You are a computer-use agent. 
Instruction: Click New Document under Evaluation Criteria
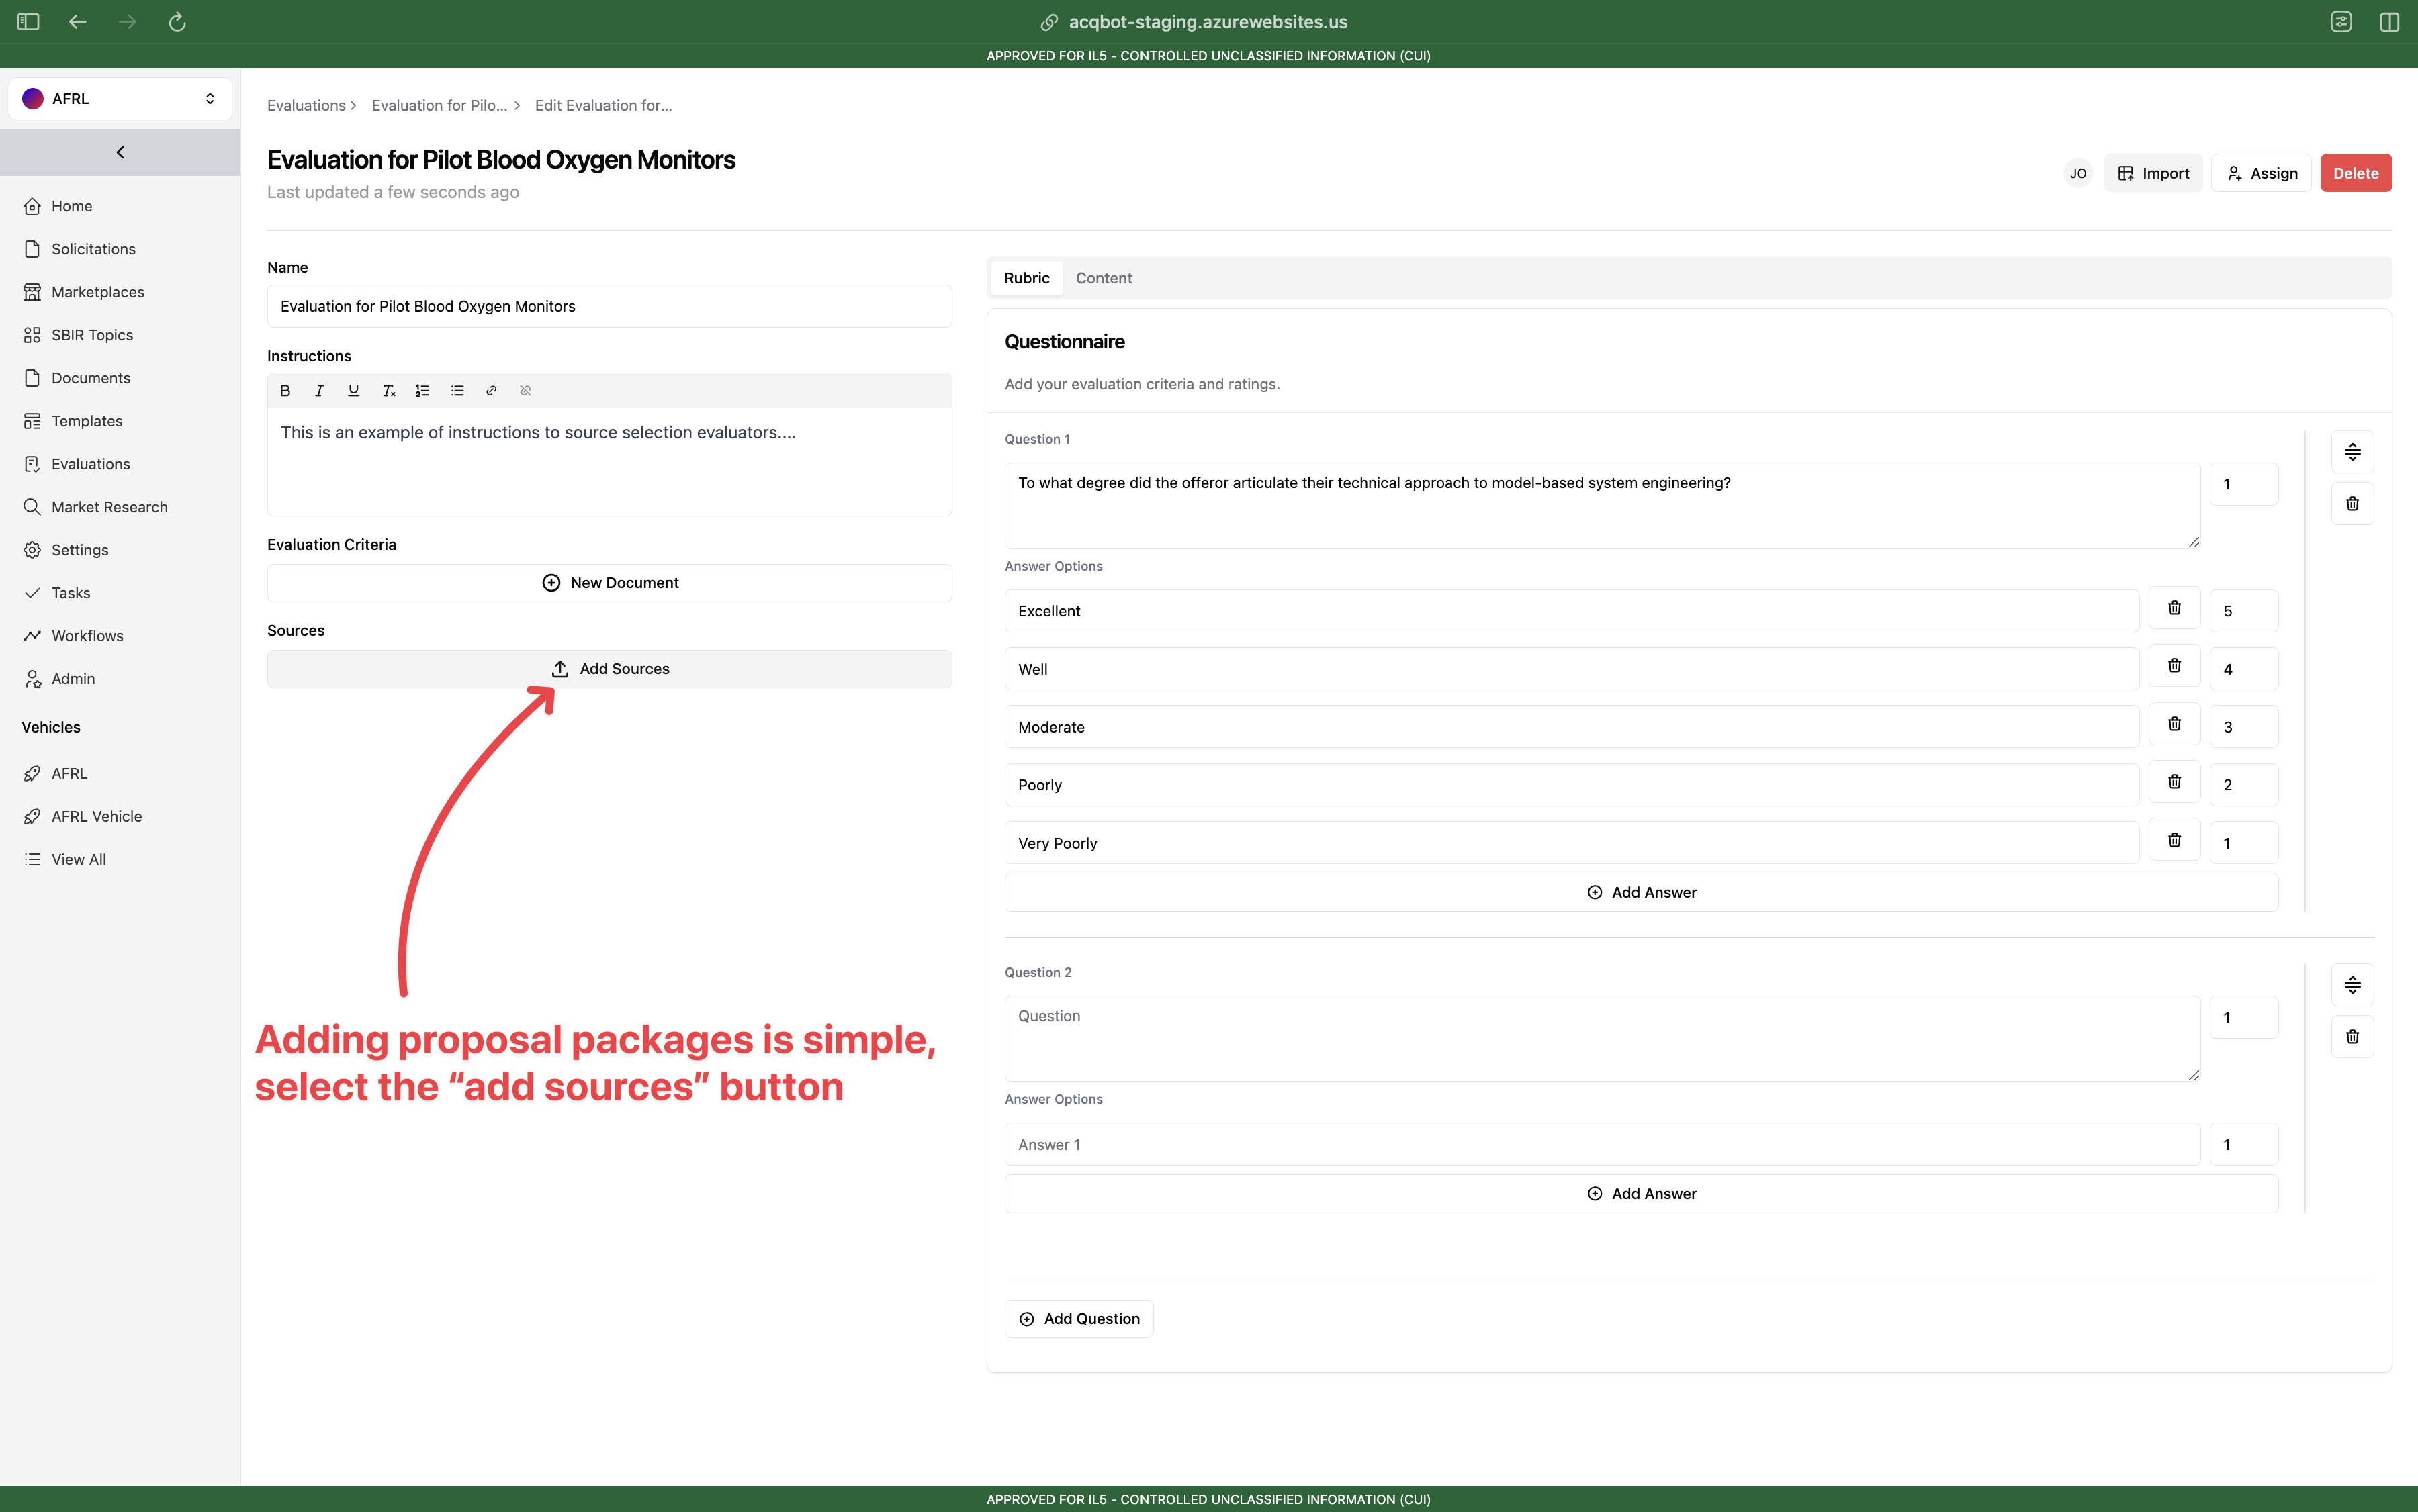click(609, 583)
